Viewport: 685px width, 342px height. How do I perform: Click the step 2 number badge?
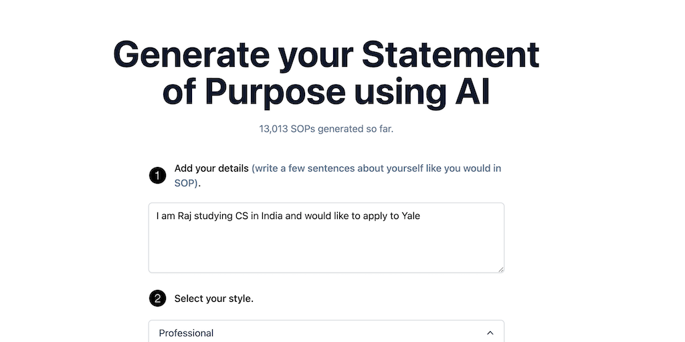coord(157,299)
